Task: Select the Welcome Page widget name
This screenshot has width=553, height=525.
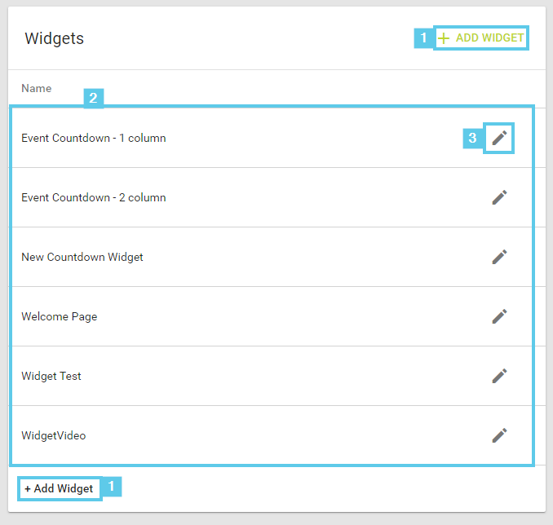Action: coord(60,316)
